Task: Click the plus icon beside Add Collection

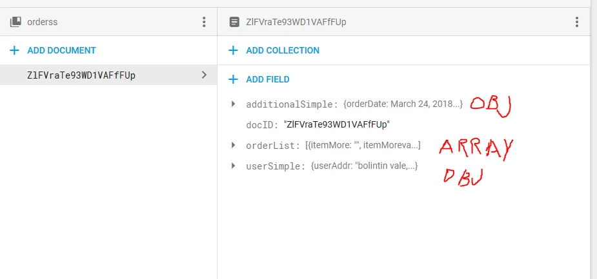Action: click(234, 50)
